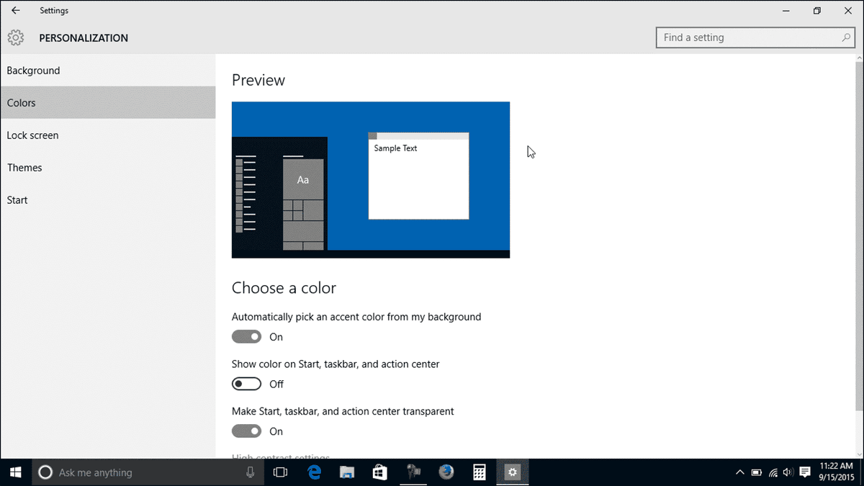Open the Background settings page

(x=33, y=71)
